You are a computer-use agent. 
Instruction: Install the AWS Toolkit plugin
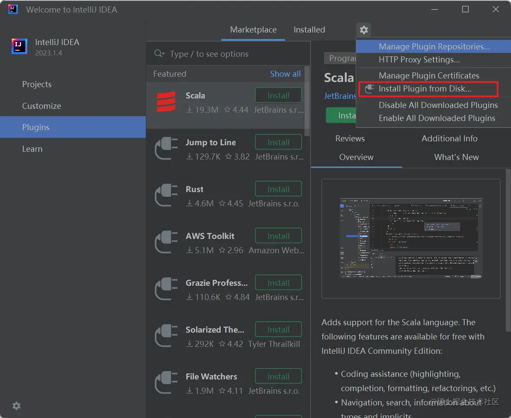[278, 236]
